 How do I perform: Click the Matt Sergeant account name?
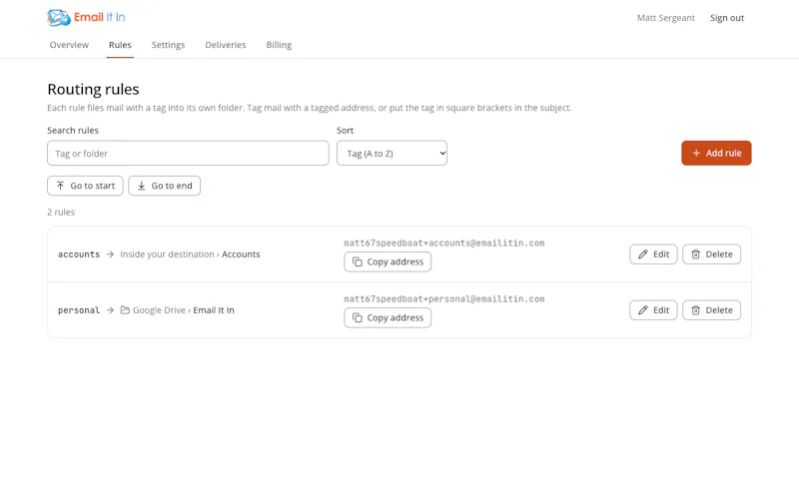point(665,18)
